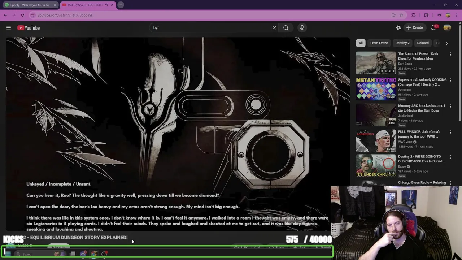Image resolution: width=462 pixels, height=260 pixels.
Task: Open Chrome from the Windows taskbar
Action: pyautogui.click(x=94, y=254)
